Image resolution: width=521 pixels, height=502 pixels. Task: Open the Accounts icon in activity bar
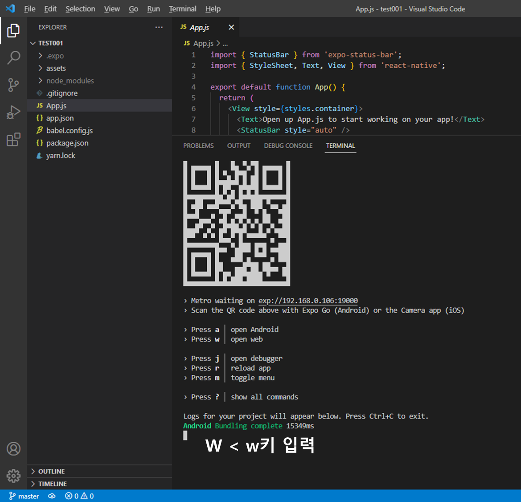coord(13,449)
